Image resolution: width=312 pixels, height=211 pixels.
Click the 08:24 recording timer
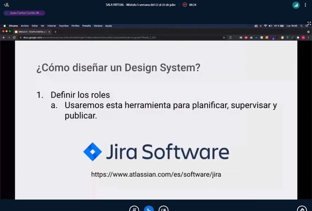tap(193, 5)
